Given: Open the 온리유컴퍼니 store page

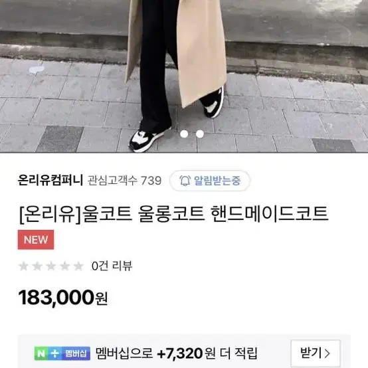Looking at the screenshot, I should pyautogui.click(x=50, y=180).
